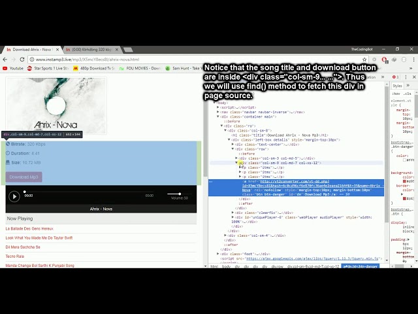Image resolution: width=418 pixels, height=314 pixels.
Task: Collapse the div col-sm-8 node
Action: (225, 131)
